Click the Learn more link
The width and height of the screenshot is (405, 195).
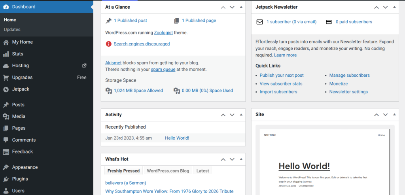point(286,55)
